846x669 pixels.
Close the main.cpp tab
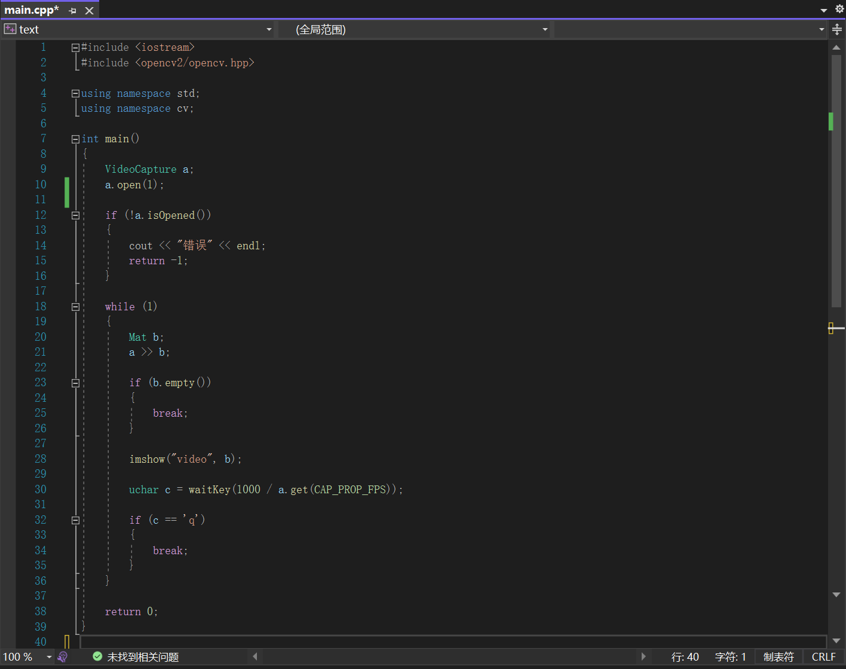(89, 11)
